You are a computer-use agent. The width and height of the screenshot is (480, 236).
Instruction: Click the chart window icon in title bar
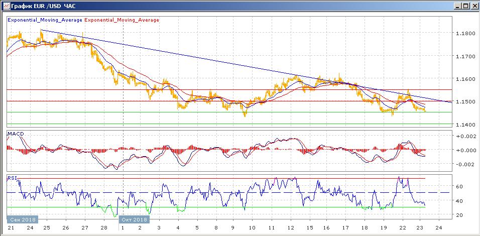6,6
